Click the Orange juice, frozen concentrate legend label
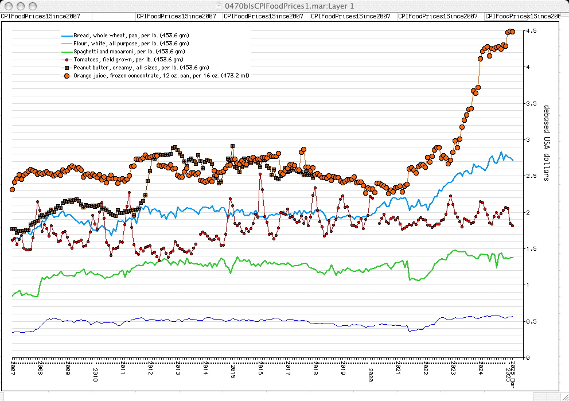 point(161,76)
